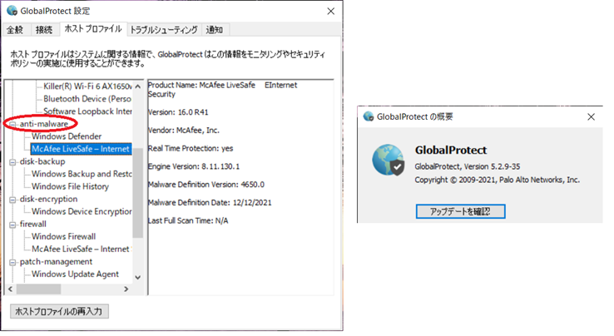The image size is (614, 336).
Task: Select the anti-malware category label
Action: coord(44,124)
